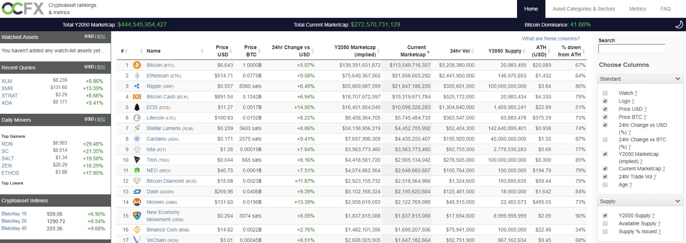
Task: Open the Asset Categories & Sectors tab
Action: click(x=583, y=9)
